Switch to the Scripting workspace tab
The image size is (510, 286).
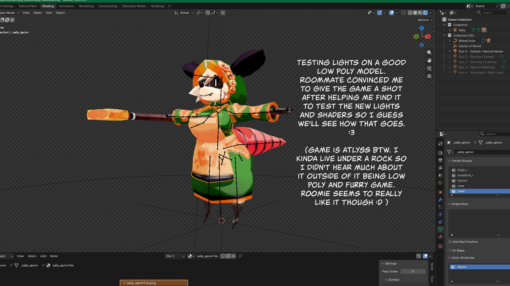pyautogui.click(x=158, y=6)
